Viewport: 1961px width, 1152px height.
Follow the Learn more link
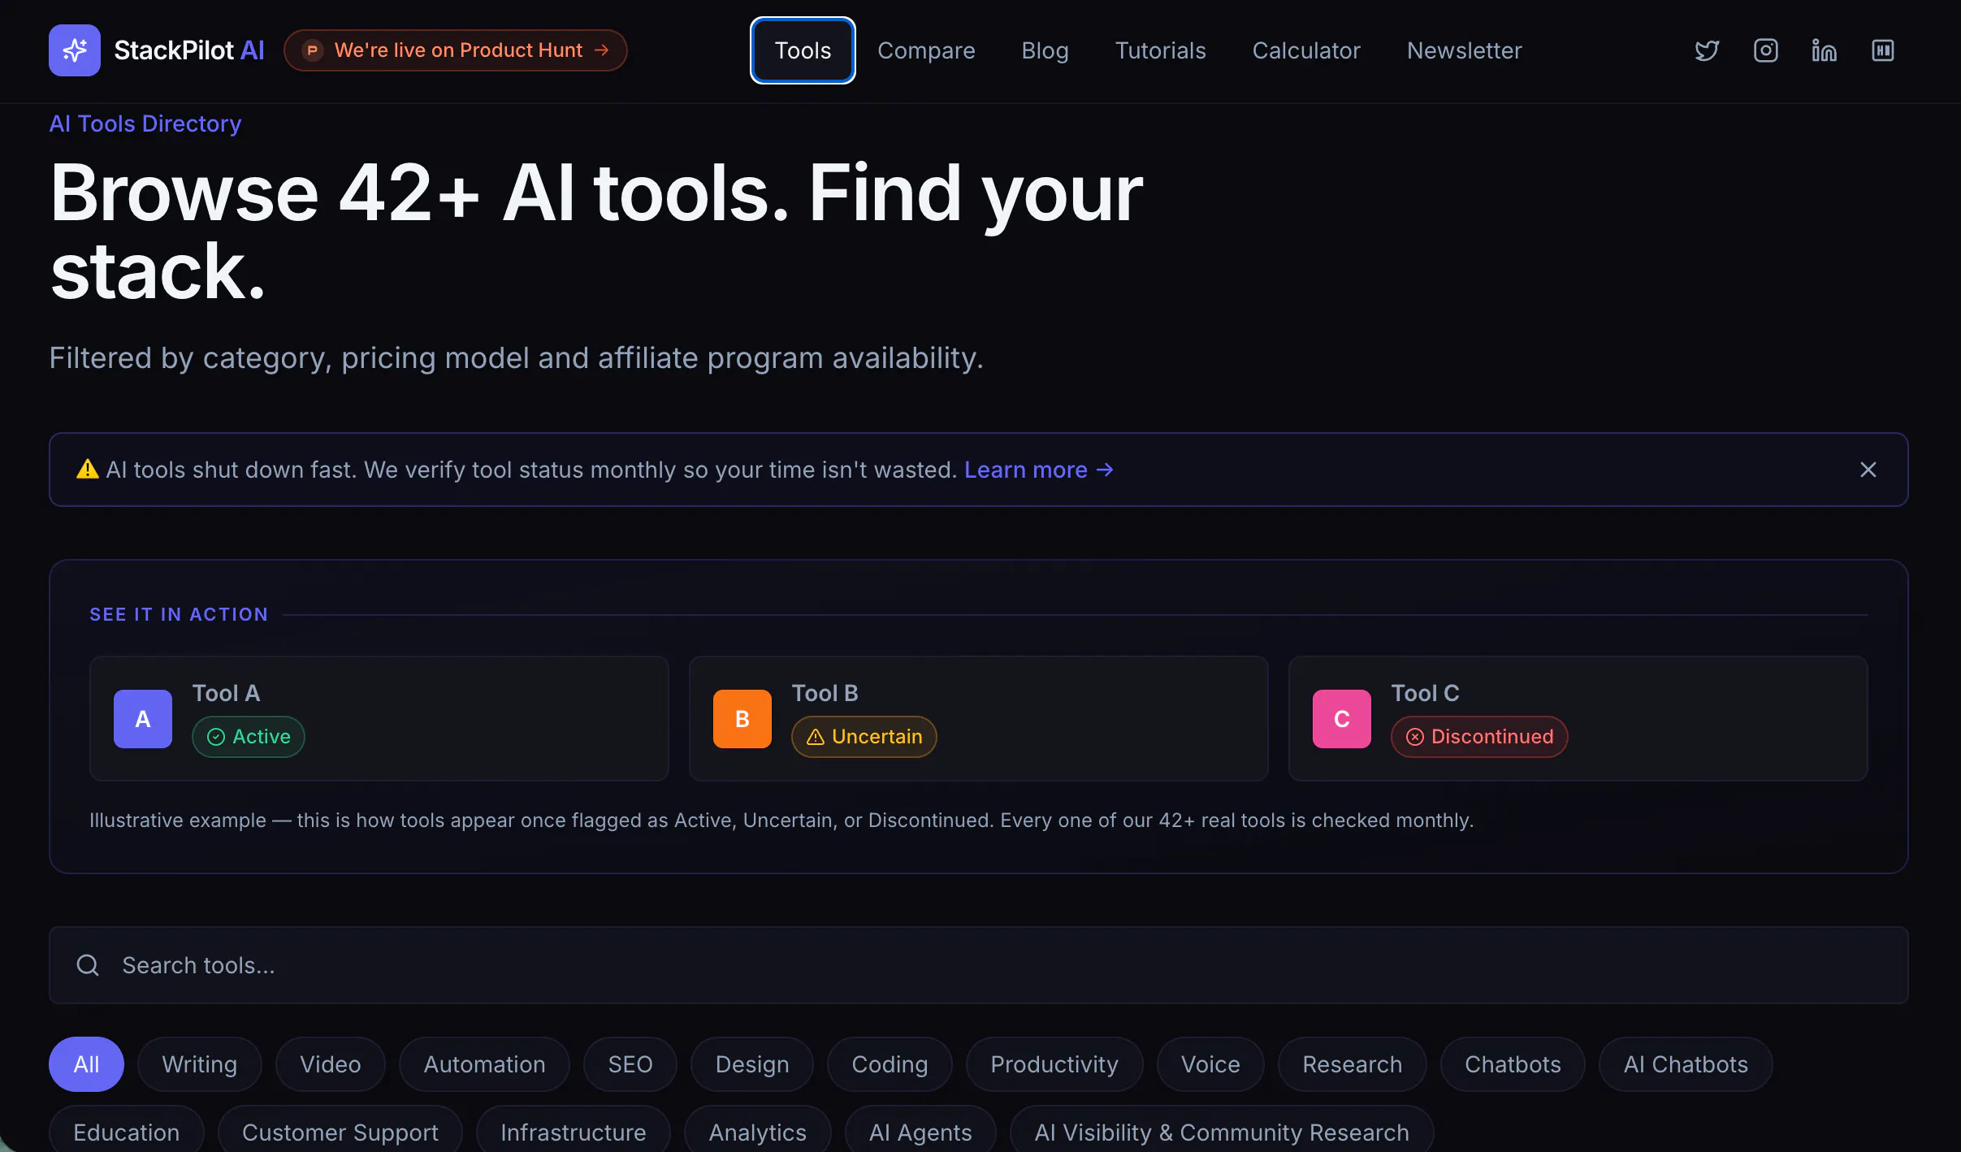coord(1038,470)
